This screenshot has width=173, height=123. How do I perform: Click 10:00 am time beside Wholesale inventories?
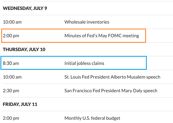coord(12,22)
